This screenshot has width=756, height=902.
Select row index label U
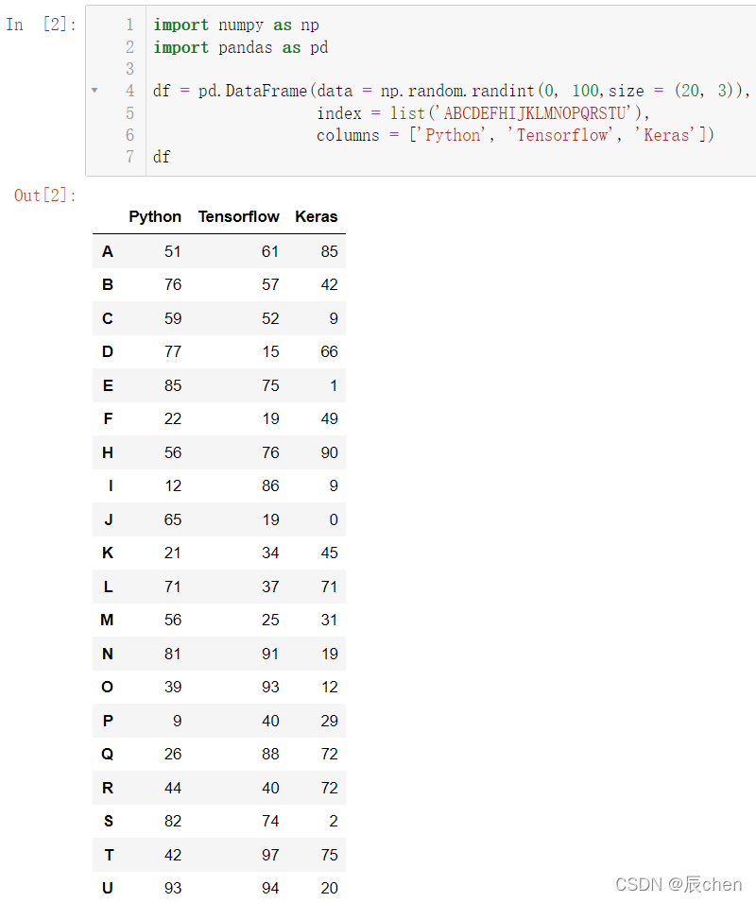(108, 888)
